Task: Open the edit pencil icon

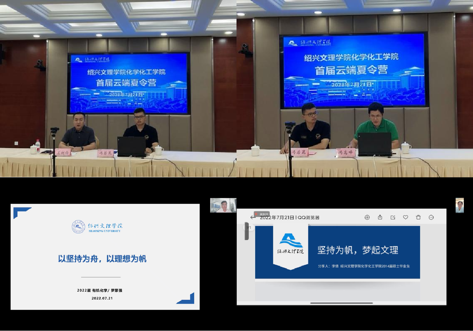Action: [393, 217]
